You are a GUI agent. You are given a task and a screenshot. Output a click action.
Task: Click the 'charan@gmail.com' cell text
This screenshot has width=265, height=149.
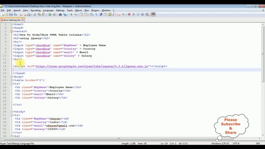pyautogui.click(x=60, y=126)
